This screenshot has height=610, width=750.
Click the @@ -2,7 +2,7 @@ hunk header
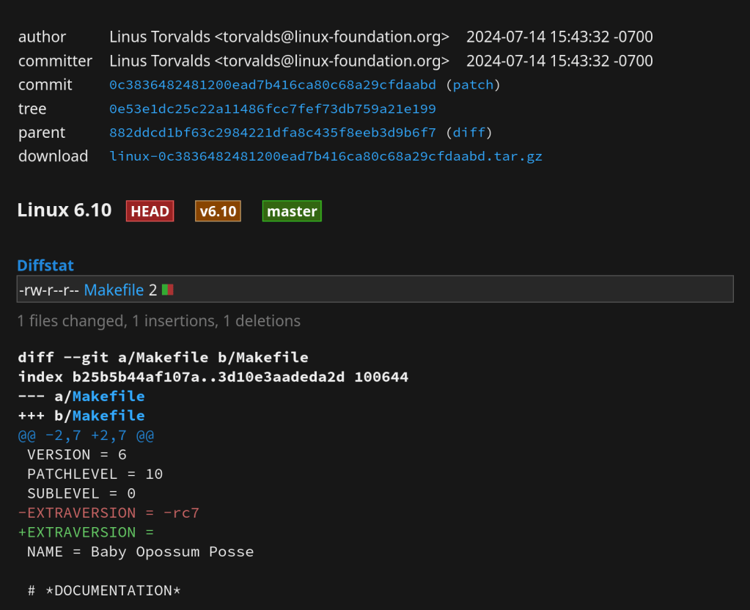(86, 436)
